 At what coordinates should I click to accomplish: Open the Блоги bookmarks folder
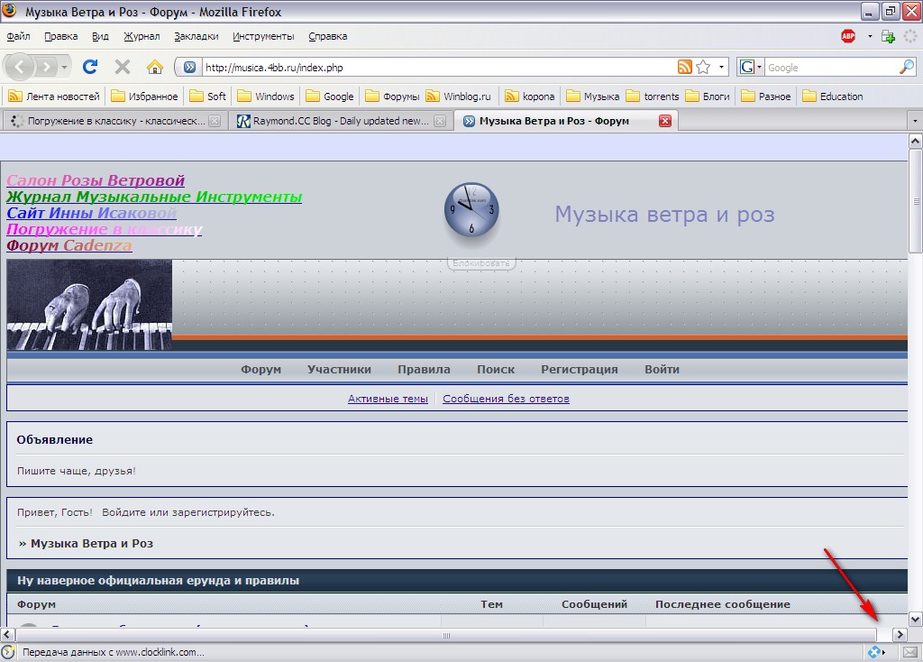708,96
